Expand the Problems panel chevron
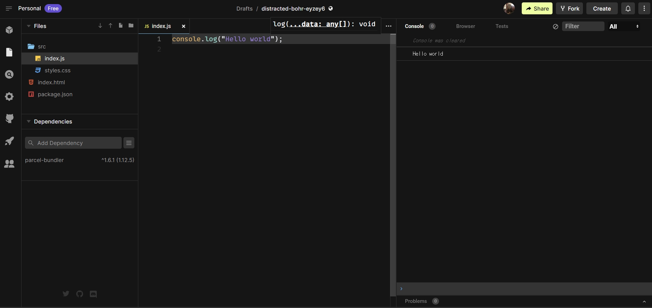 click(644, 301)
